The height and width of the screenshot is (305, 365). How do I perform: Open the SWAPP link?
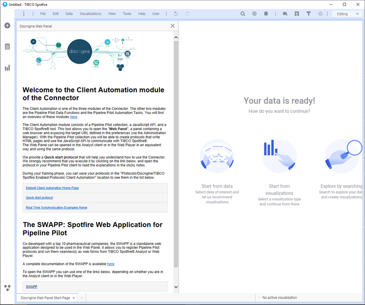click(31, 287)
